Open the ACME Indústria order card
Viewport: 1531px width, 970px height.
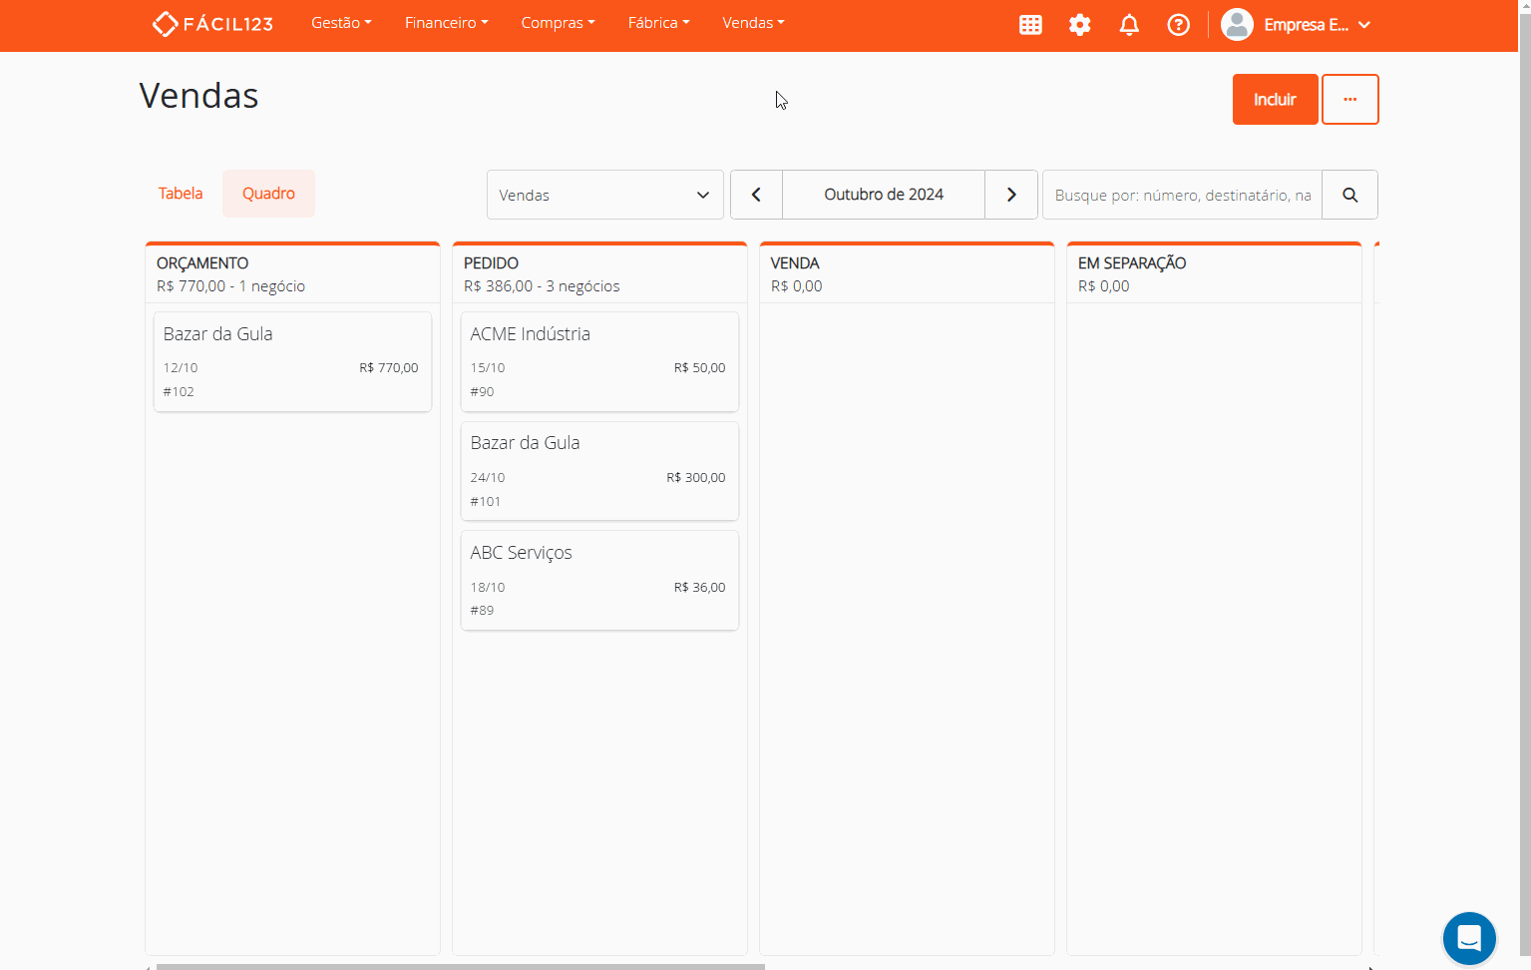point(599,361)
